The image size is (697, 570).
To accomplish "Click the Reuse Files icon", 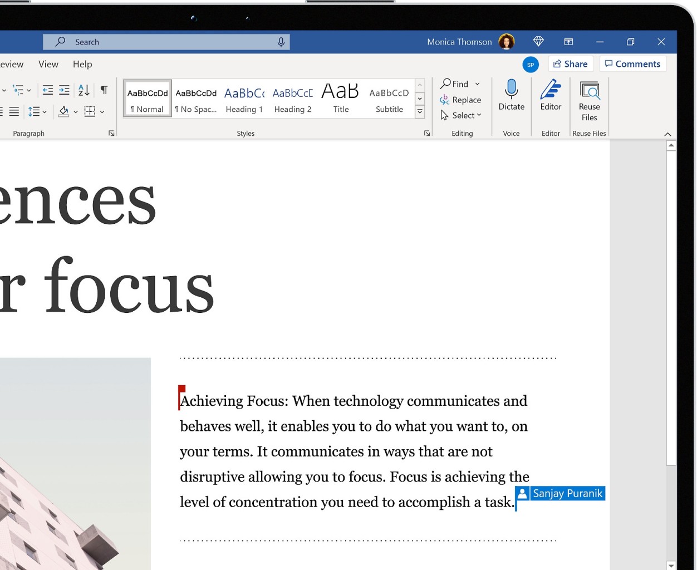I will 589,91.
